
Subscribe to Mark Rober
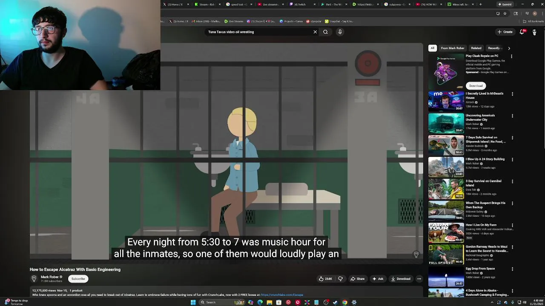pyautogui.click(x=78, y=279)
